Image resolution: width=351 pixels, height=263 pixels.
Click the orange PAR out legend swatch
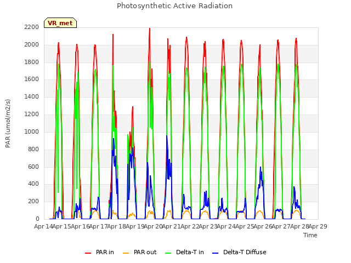[126, 253]
